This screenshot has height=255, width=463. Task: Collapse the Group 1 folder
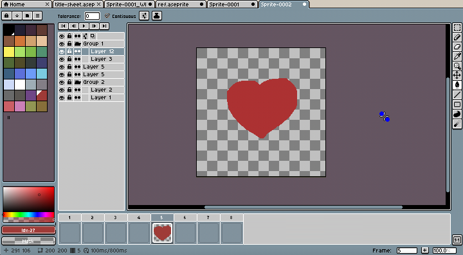tap(77, 44)
